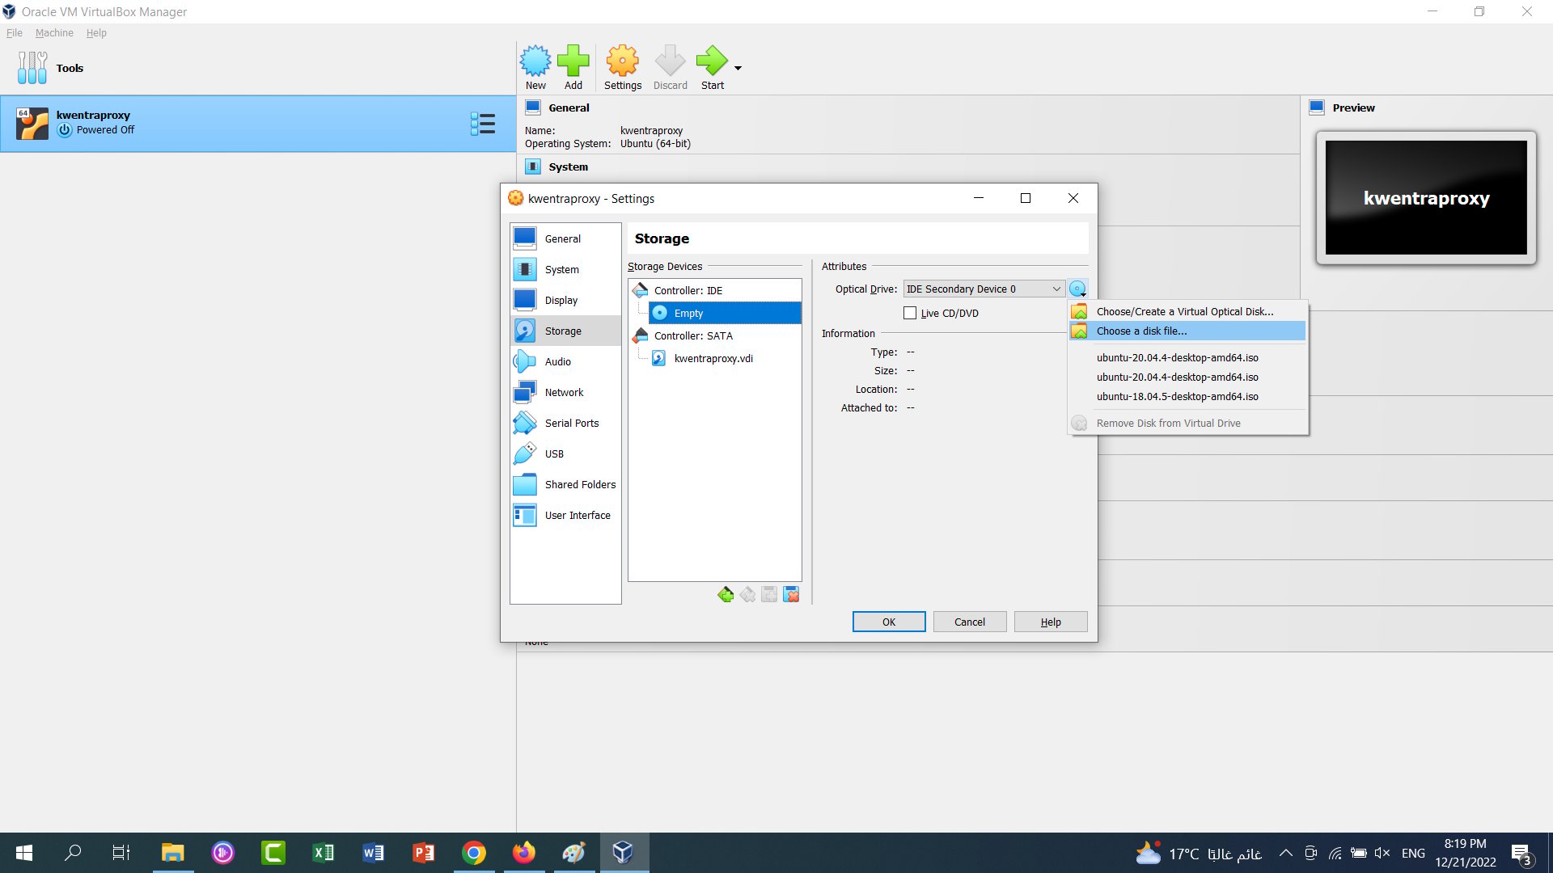Open the File menu in Manager

point(15,33)
